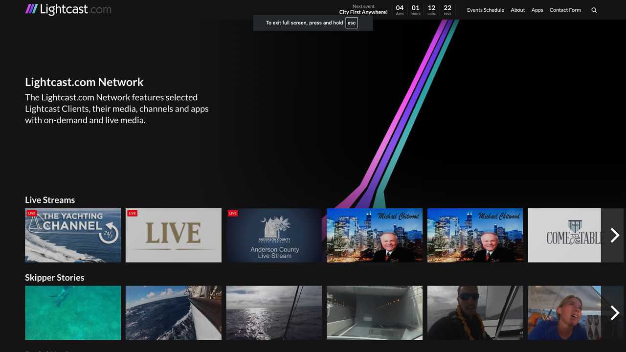Open the search magnifier icon
Screen dimensions: 626x352
[x=594, y=10]
